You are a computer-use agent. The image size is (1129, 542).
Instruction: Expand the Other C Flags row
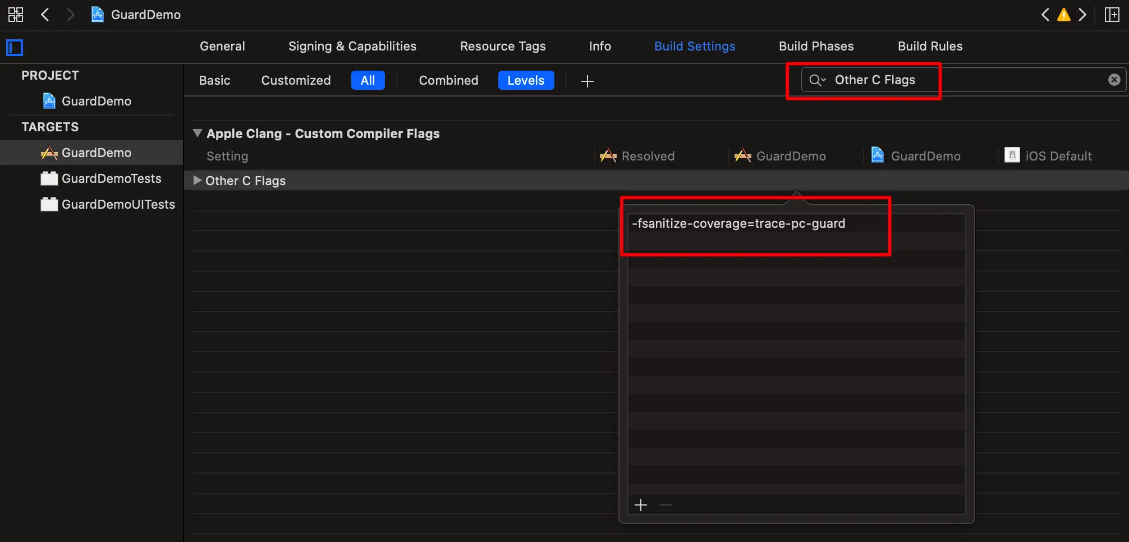point(198,181)
